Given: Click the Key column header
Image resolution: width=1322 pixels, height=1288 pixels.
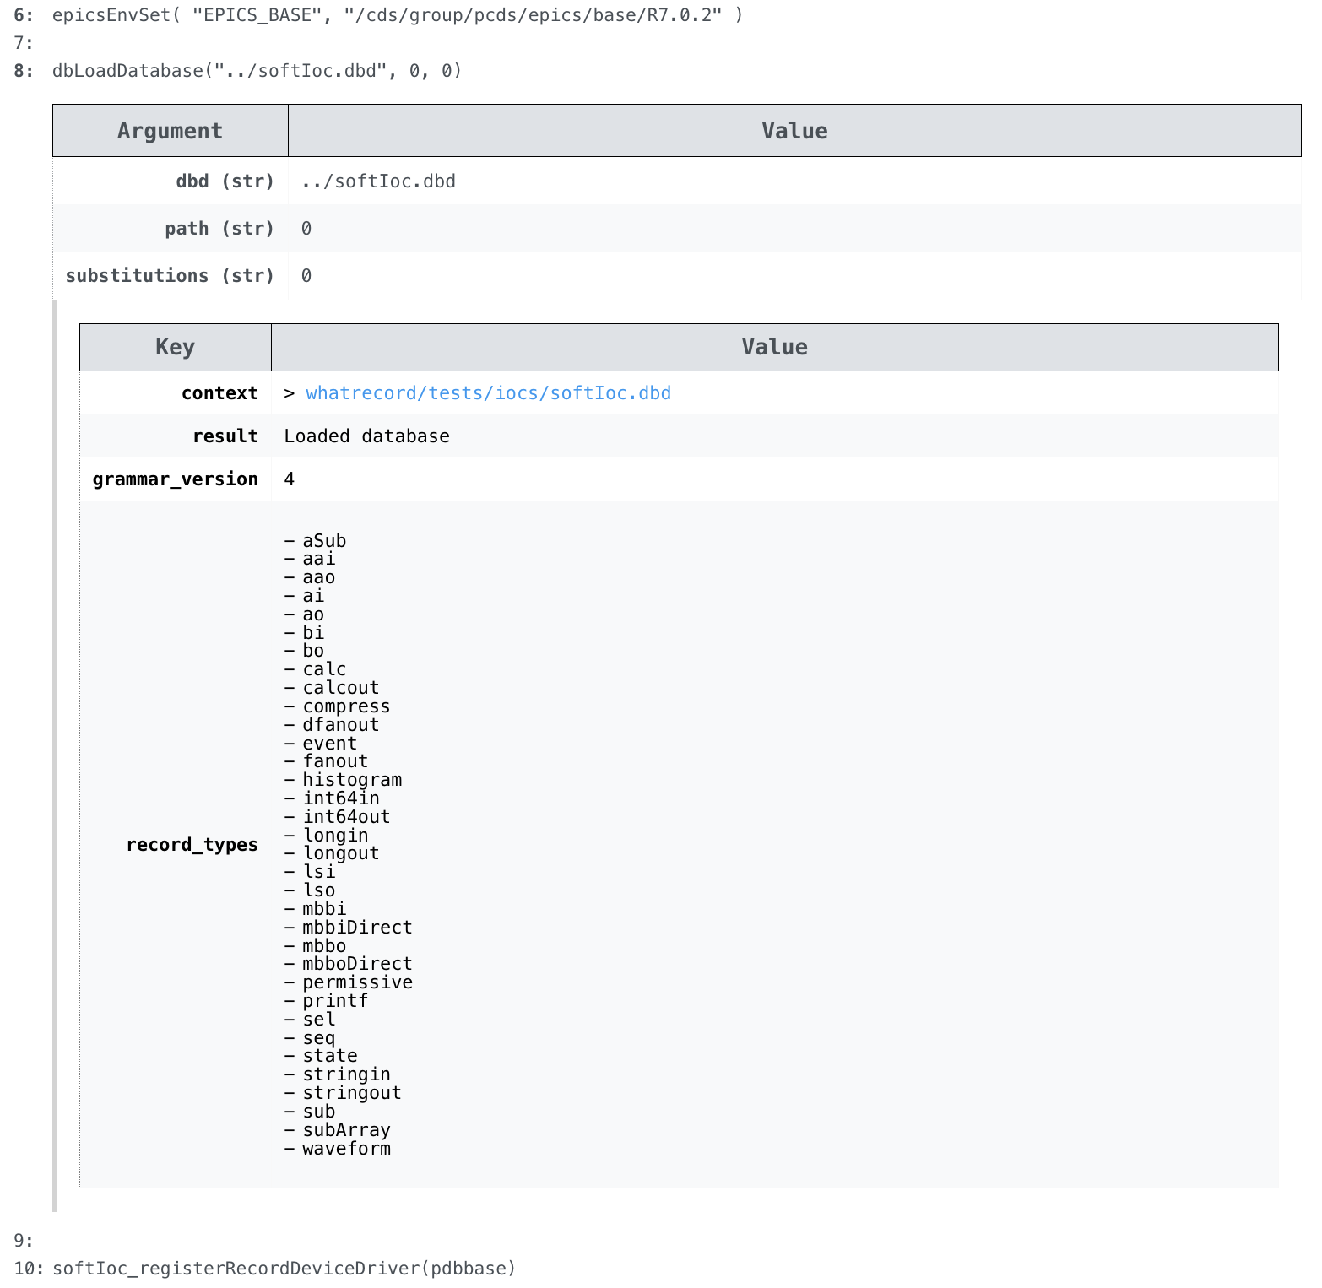Looking at the screenshot, I should (x=175, y=347).
